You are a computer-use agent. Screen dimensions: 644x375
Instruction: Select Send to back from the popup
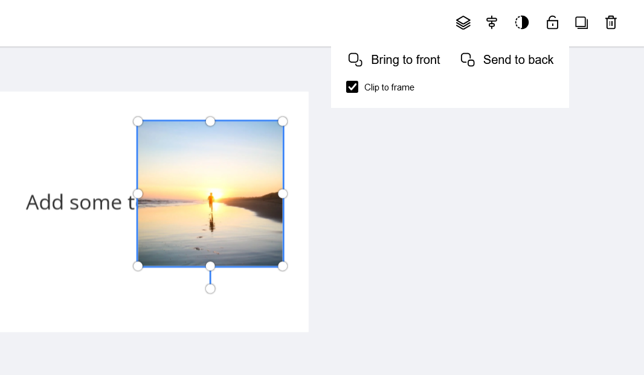(x=518, y=60)
